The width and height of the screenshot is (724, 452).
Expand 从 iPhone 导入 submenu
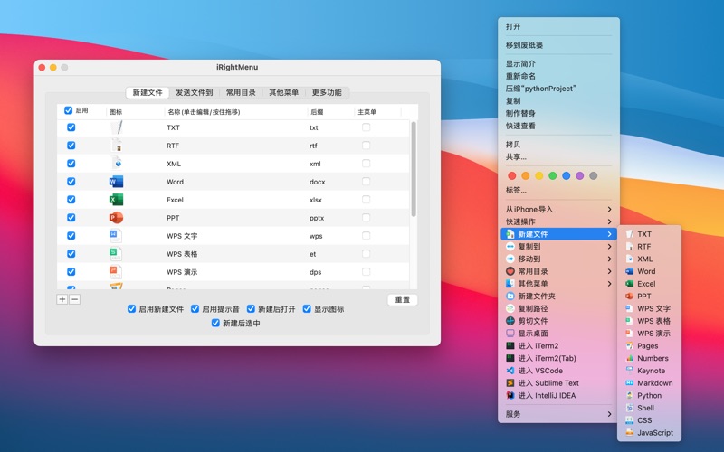point(558,209)
